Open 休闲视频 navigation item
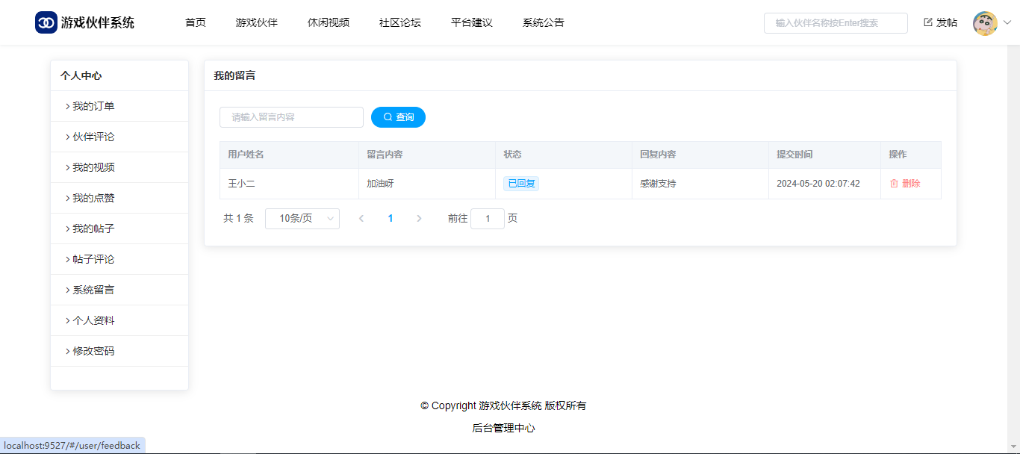The image size is (1020, 454). pos(329,22)
